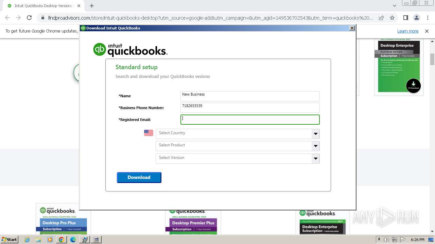Click the blue Download button
The image size is (435, 244).
(x=139, y=177)
